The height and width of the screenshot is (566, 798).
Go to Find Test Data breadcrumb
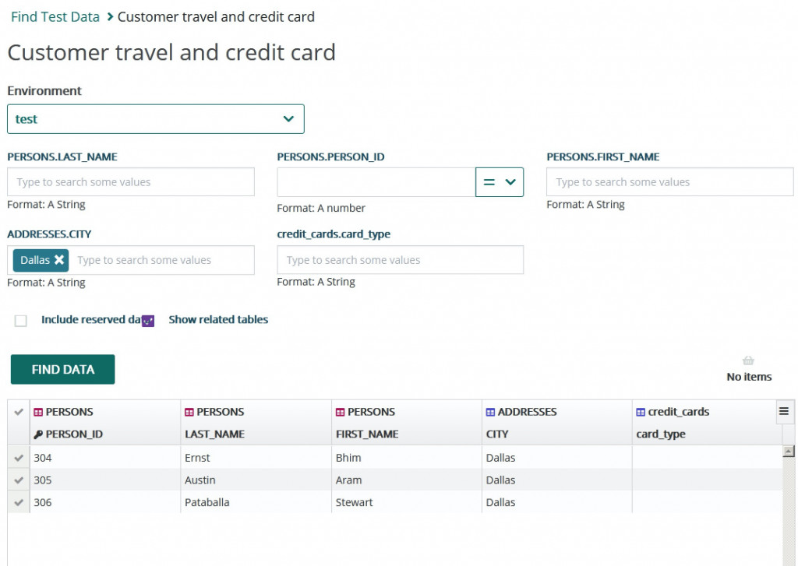pos(55,16)
